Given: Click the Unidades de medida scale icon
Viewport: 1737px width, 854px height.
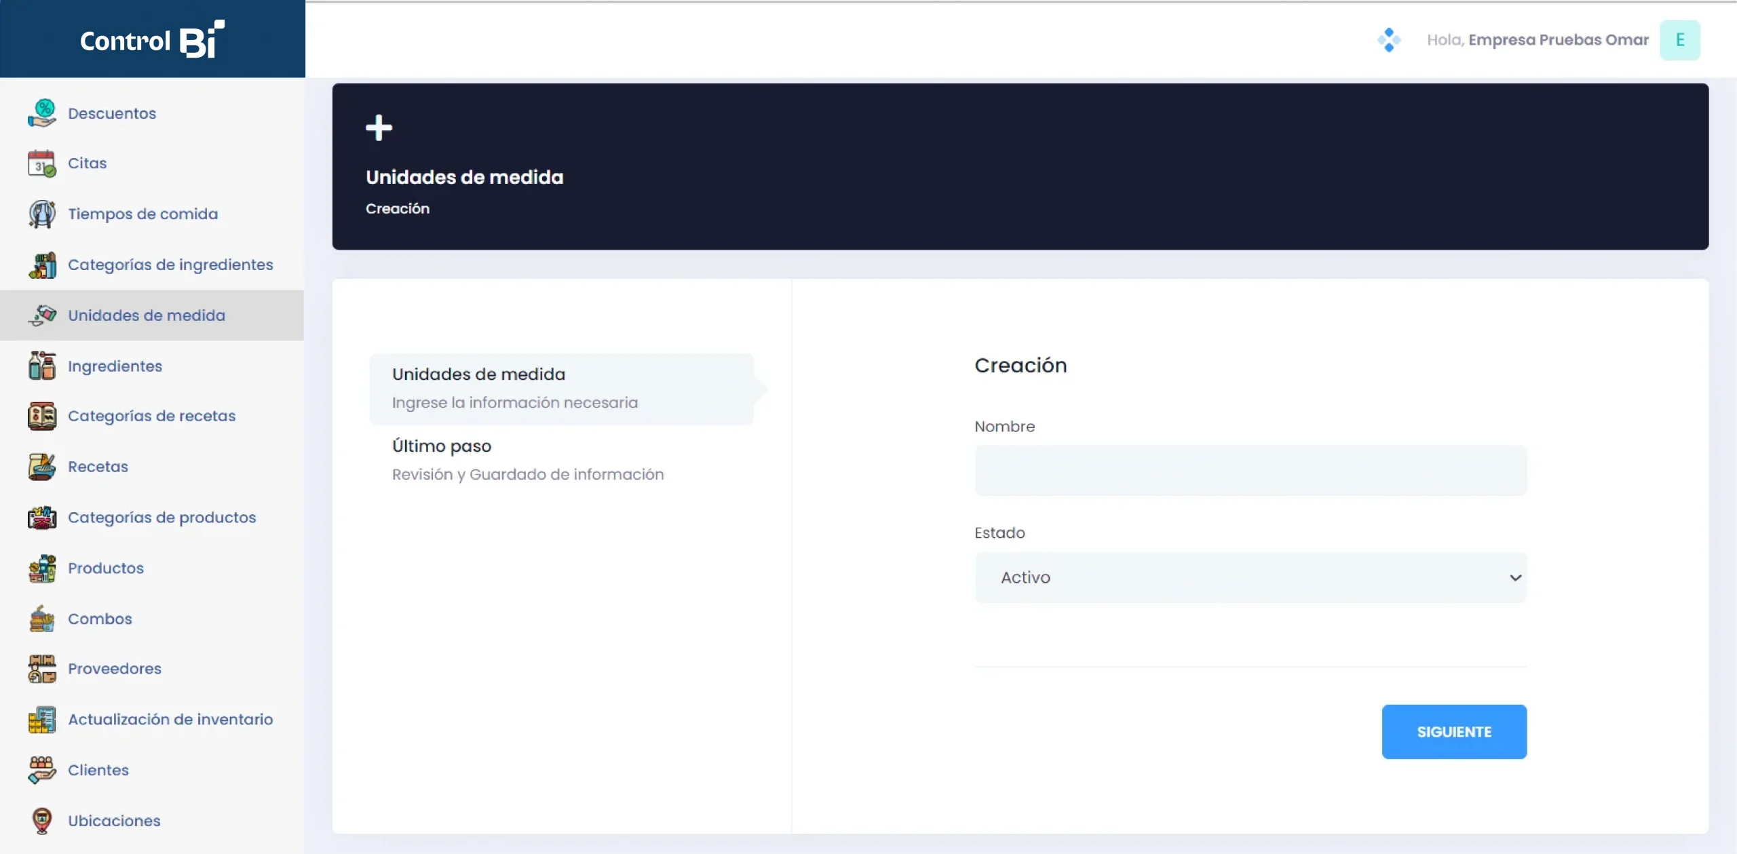Looking at the screenshot, I should (x=42, y=315).
